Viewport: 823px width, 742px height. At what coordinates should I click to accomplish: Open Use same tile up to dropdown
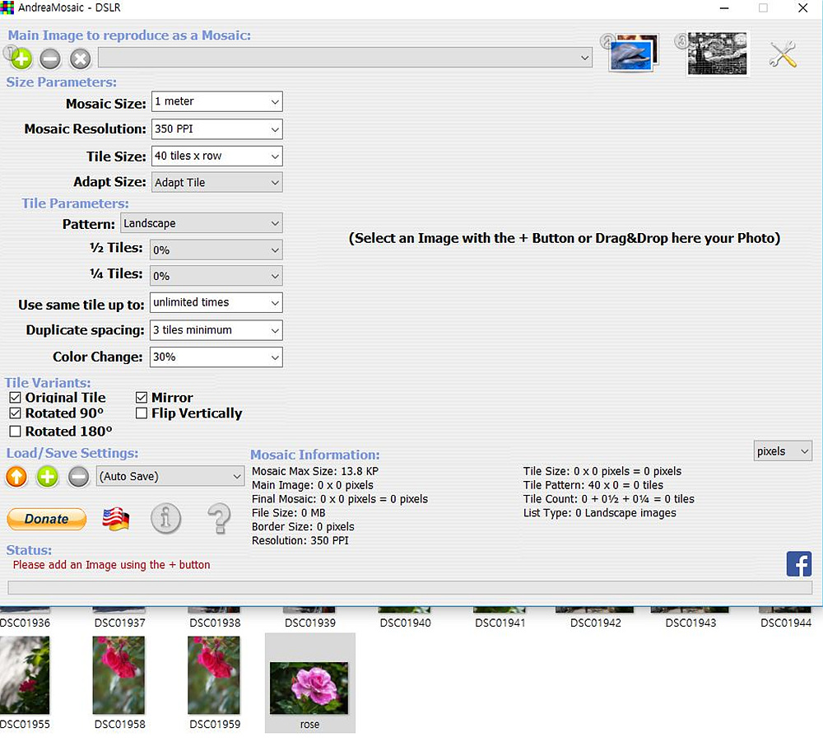pyautogui.click(x=216, y=302)
